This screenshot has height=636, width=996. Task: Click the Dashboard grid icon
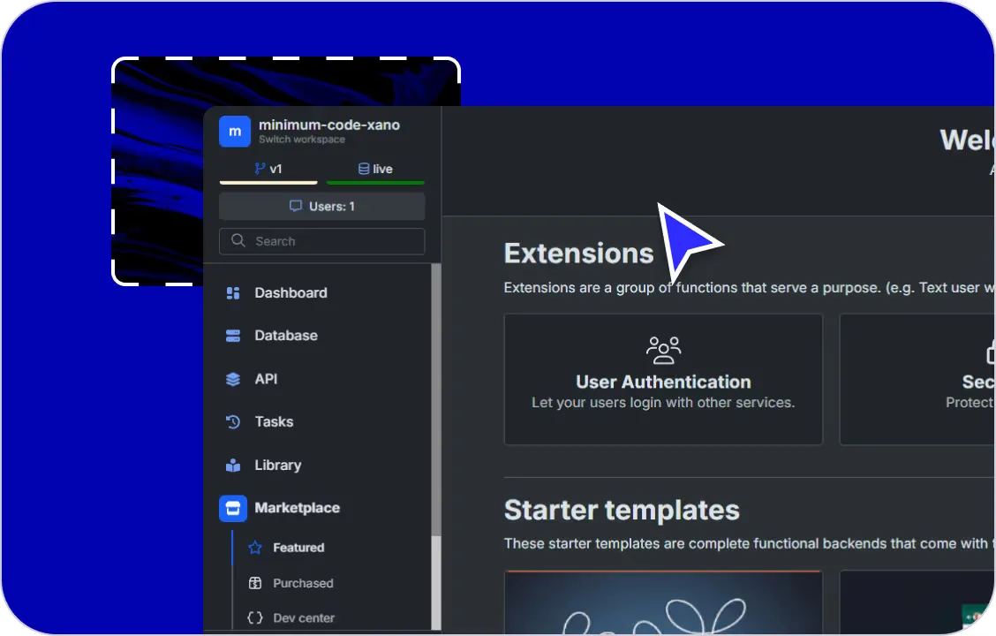coord(233,293)
